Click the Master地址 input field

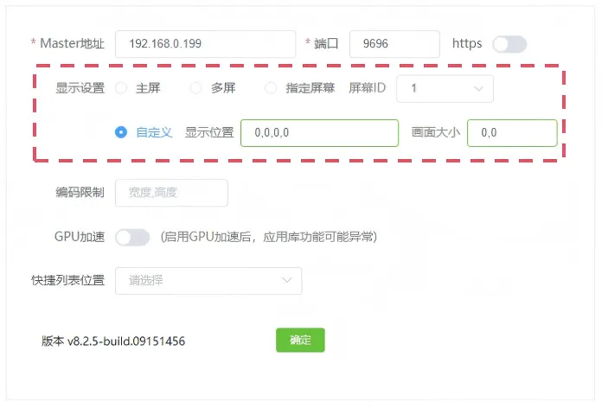click(x=205, y=44)
